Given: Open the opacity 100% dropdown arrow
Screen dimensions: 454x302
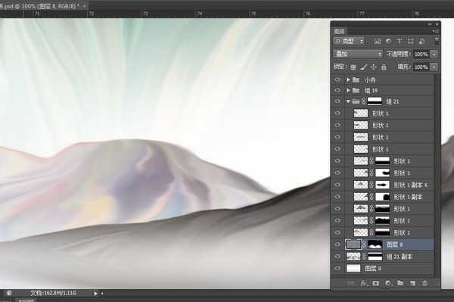Looking at the screenshot, I should [x=434, y=54].
